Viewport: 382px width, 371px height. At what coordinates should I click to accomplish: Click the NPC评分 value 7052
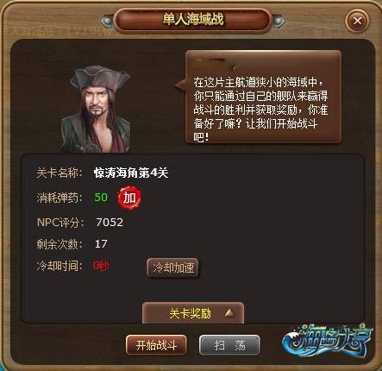pyautogui.click(x=110, y=222)
